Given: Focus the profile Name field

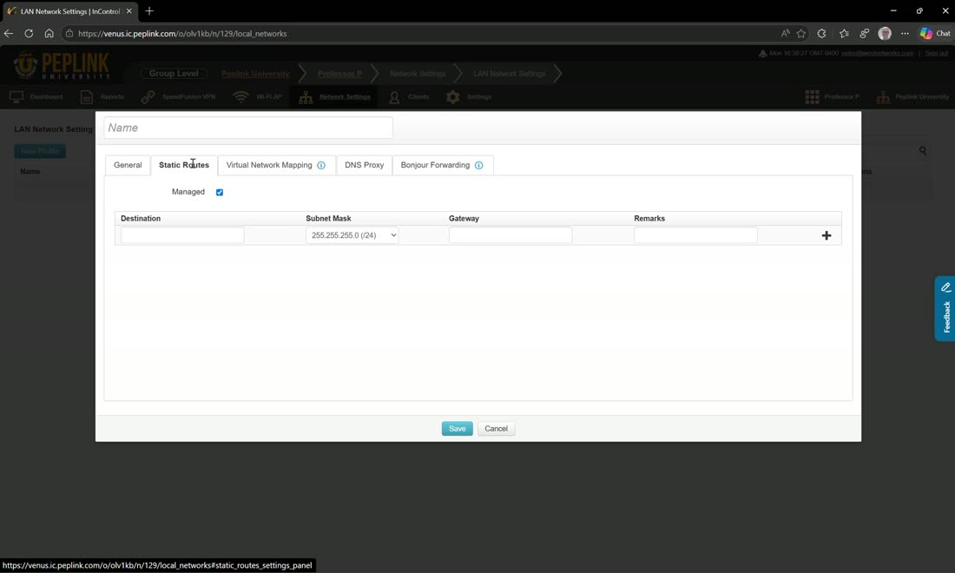Looking at the screenshot, I should (x=248, y=128).
